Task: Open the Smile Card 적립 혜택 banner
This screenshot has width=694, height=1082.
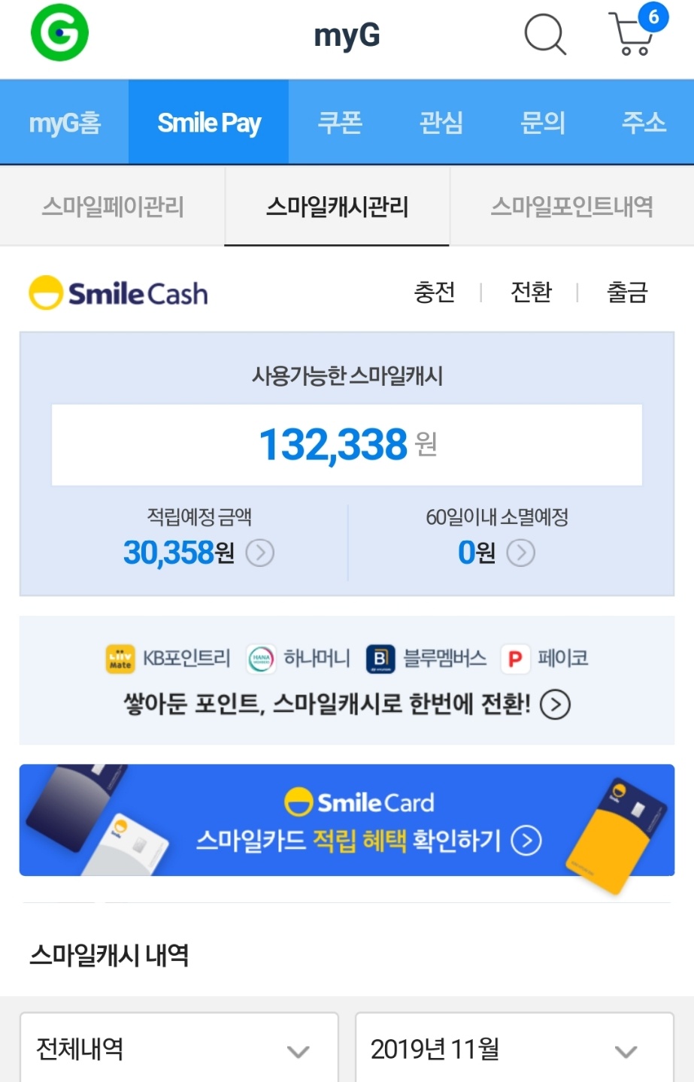Action: tap(347, 820)
